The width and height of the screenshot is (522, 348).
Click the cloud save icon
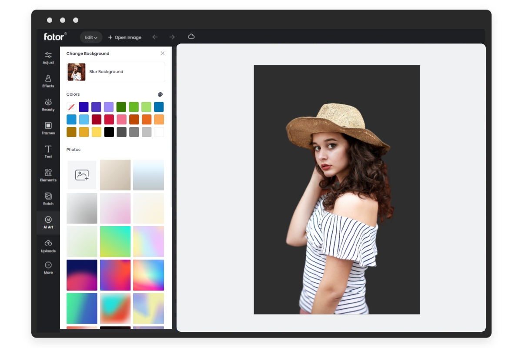point(191,37)
